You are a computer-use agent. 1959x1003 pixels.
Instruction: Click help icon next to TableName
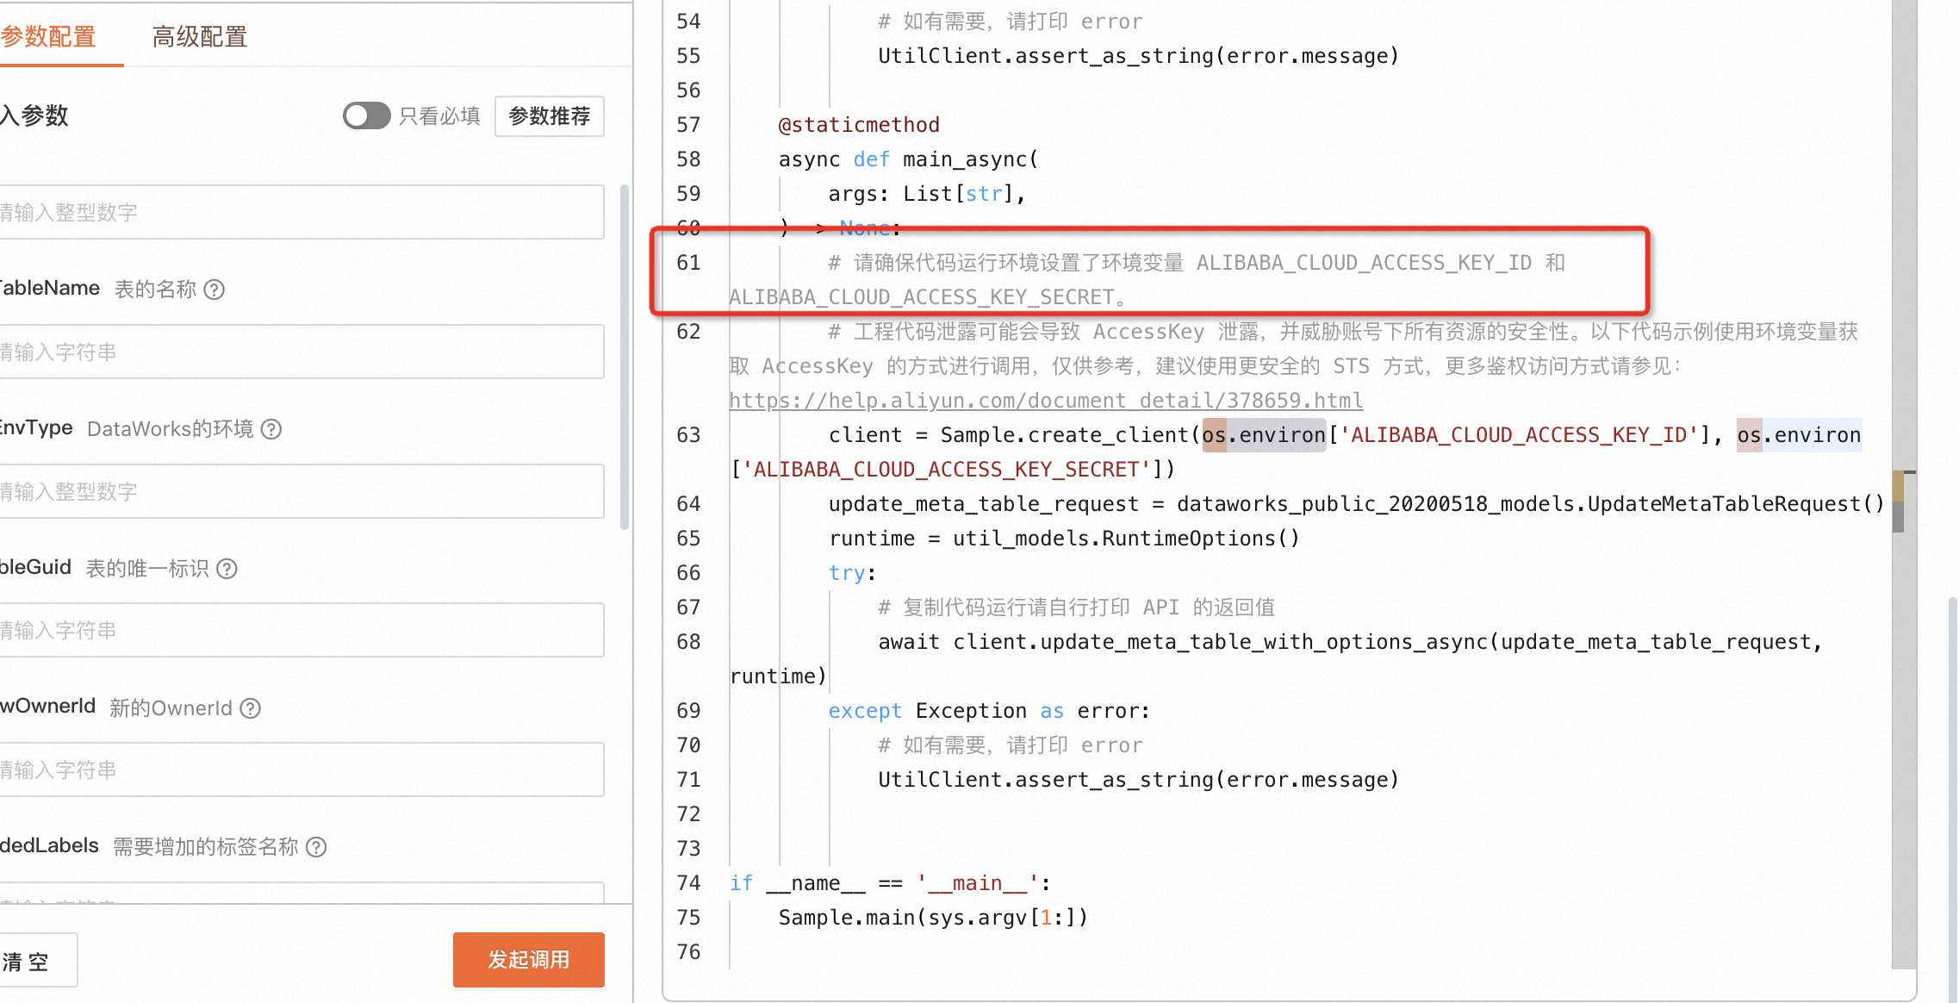[215, 290]
